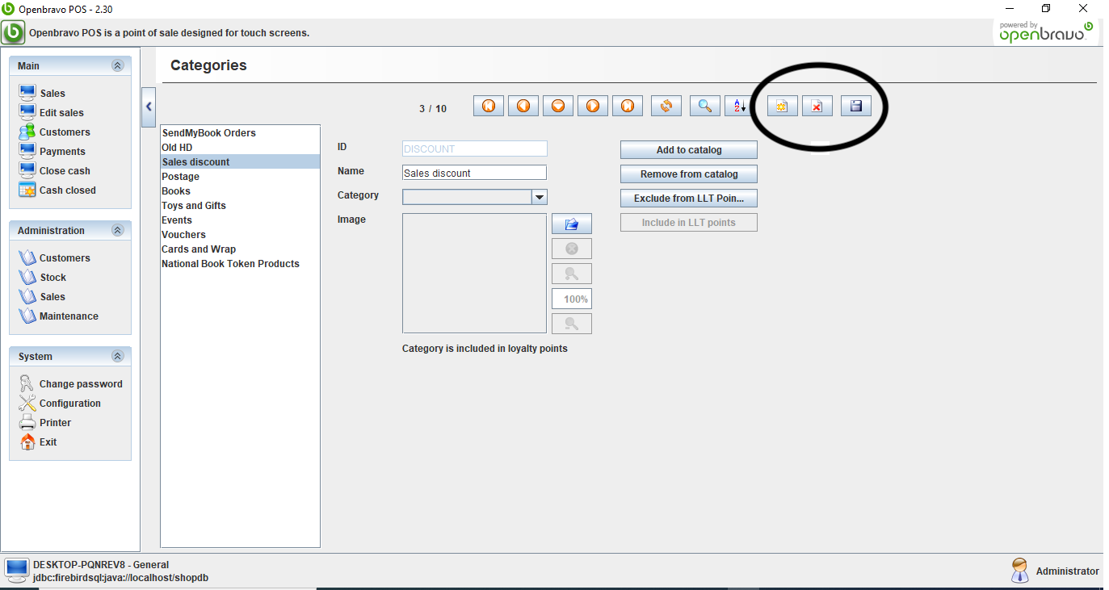Screen dimensions: 1109x590
Task: Click Exclude from LLT Points button
Action: click(x=689, y=199)
